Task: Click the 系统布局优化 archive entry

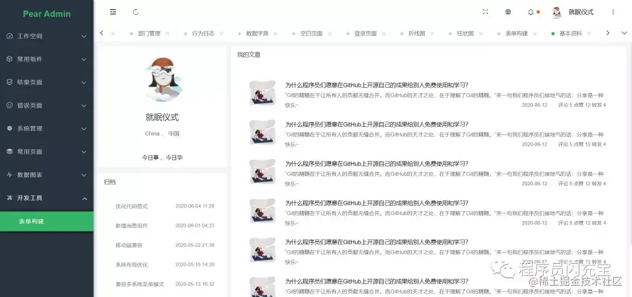Action: click(132, 265)
